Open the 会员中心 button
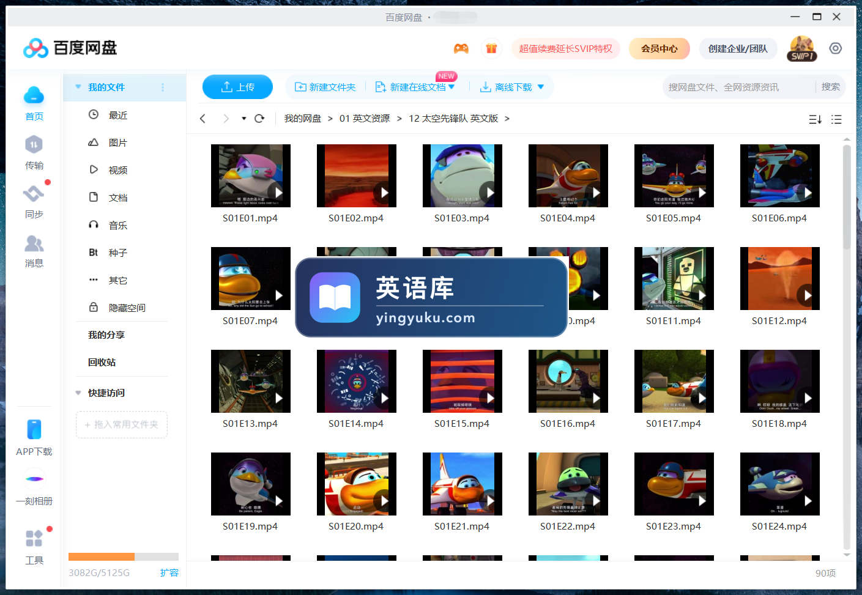 [x=660, y=48]
